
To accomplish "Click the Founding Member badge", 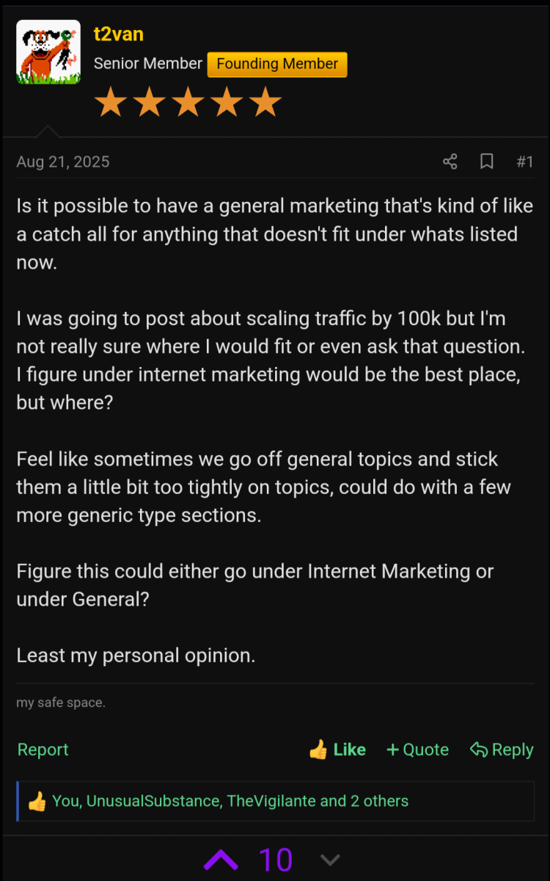I will [277, 64].
